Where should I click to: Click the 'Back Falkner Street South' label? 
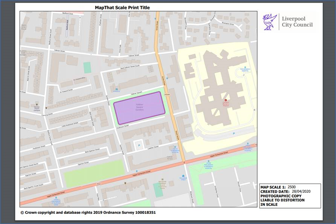coord(130,67)
